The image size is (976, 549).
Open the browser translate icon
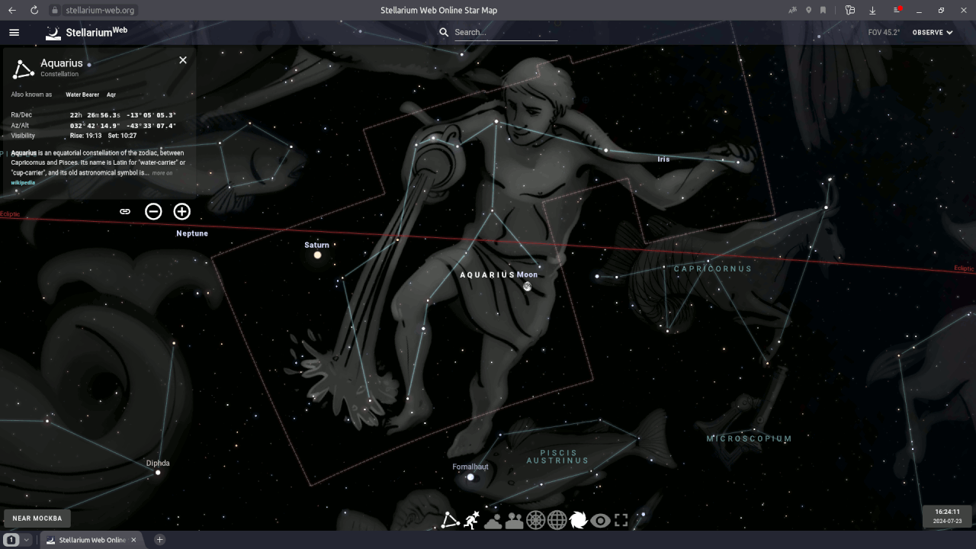pos(793,10)
